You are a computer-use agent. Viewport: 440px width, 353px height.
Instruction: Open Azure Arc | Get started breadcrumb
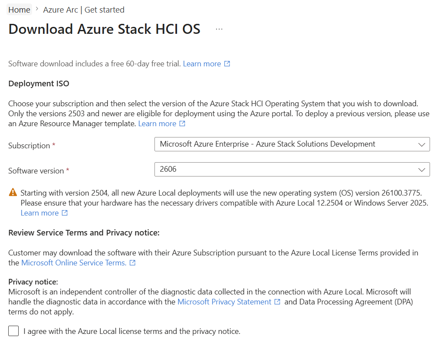coord(84,10)
